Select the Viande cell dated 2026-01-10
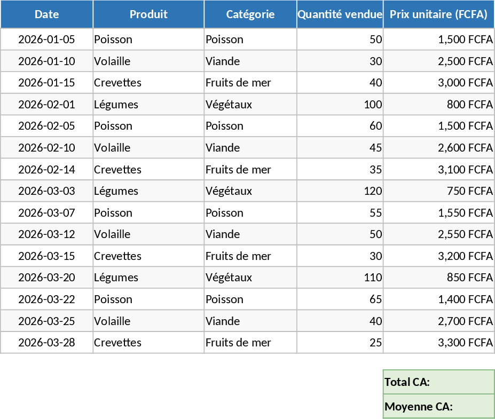 (250, 61)
